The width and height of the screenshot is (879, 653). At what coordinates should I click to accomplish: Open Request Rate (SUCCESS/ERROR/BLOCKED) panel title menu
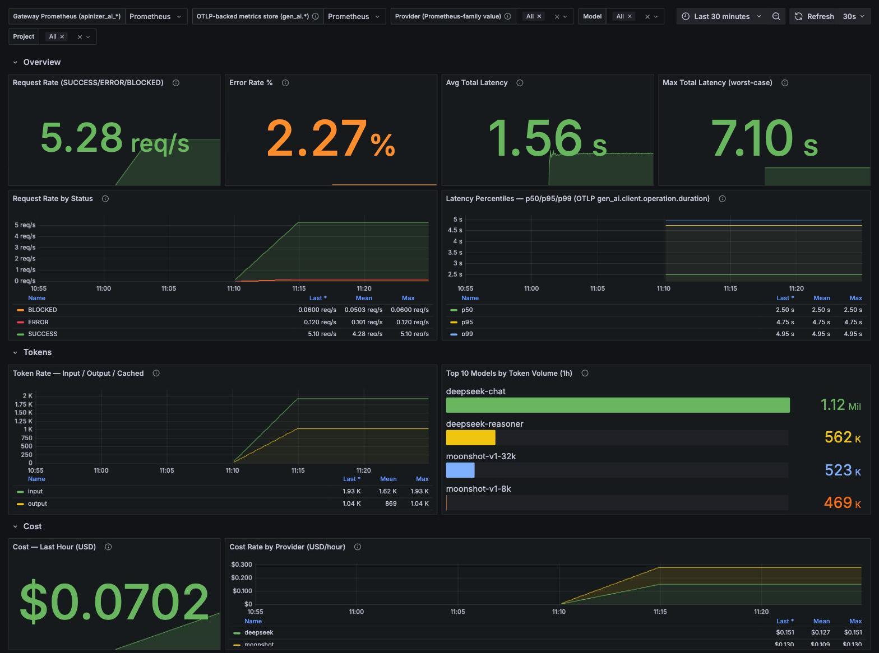pos(88,83)
